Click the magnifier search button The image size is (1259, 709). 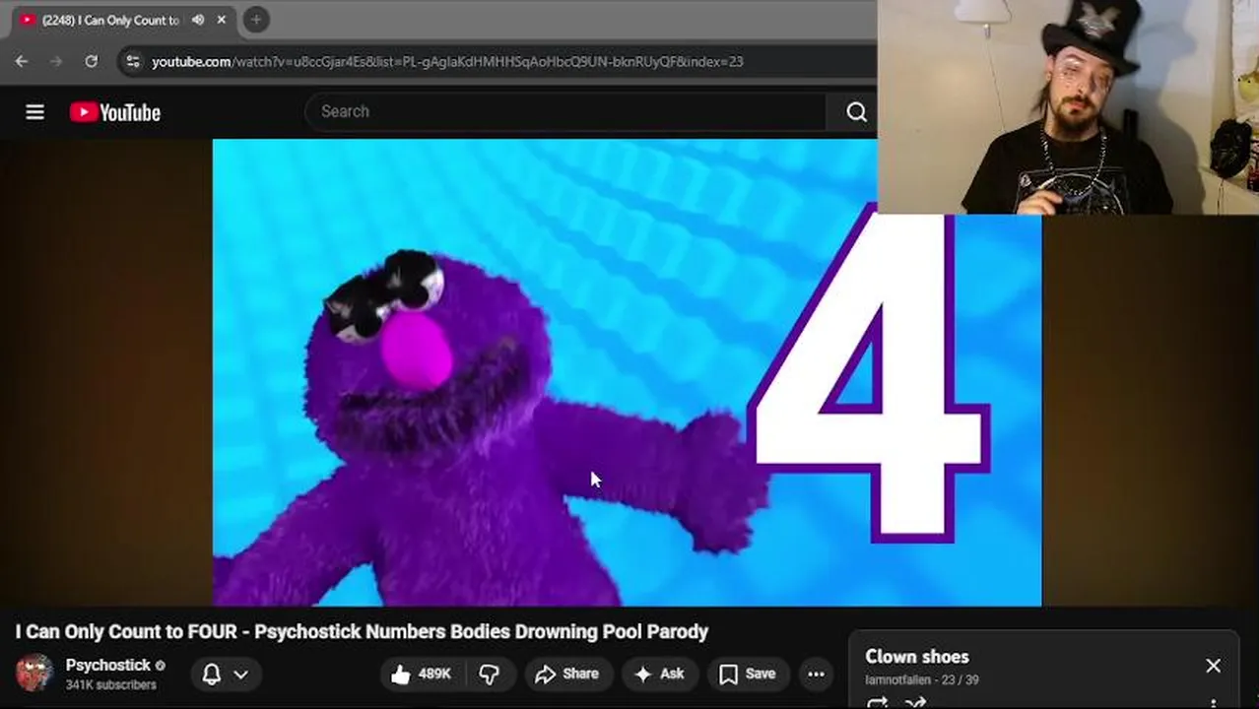(x=856, y=112)
